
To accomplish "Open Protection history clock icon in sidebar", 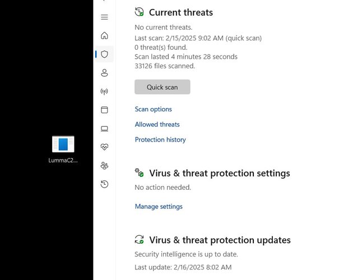I will (x=104, y=184).
